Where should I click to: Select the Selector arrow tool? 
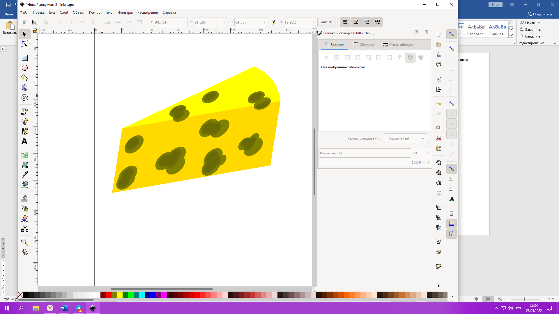(25, 34)
